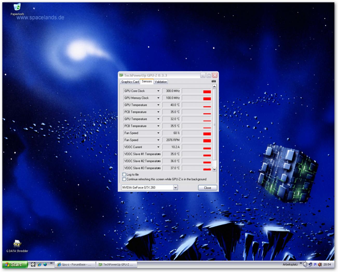338x272 pixels.
Task: Switch to Gpu-z ForumBase taskbar window
Action: pyautogui.click(x=75, y=264)
